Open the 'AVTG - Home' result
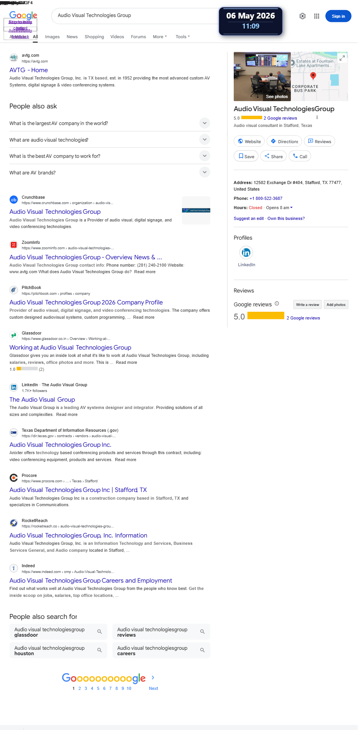Viewport: 362px width, 730px height. [28, 70]
